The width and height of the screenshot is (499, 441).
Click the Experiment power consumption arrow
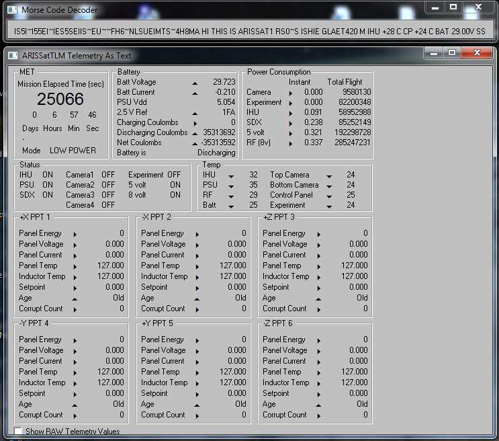click(x=291, y=104)
